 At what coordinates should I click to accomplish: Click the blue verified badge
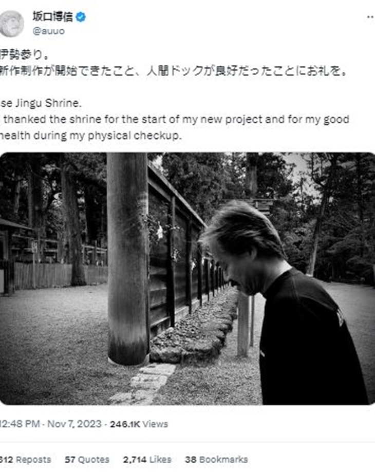81,17
